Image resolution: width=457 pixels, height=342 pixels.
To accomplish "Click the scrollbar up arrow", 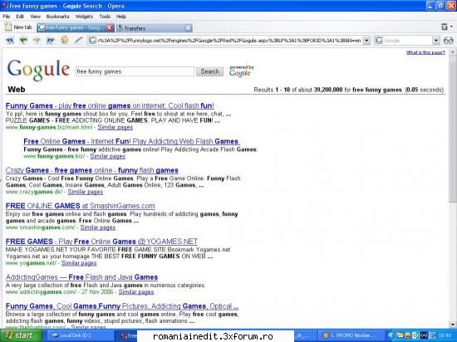I will tap(453, 52).
